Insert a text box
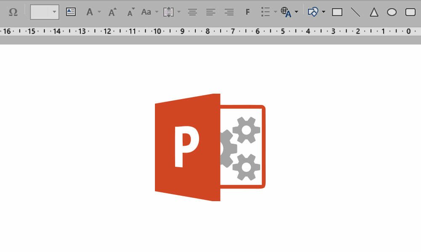Viewport: 421px width, 252px height. tap(71, 12)
